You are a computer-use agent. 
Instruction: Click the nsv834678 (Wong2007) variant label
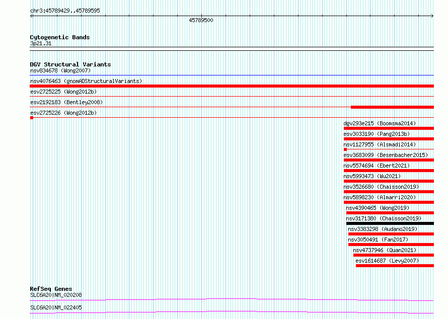coord(60,70)
